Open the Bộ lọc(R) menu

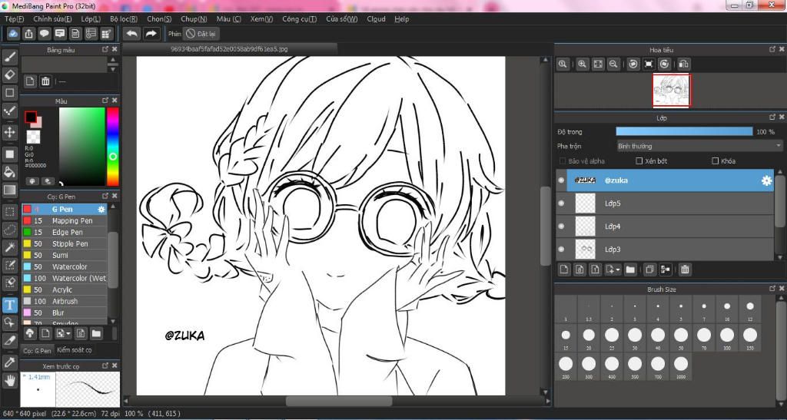[124, 19]
